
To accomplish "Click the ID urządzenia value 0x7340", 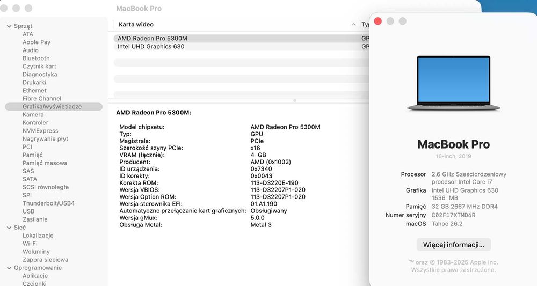I will [x=262, y=169].
